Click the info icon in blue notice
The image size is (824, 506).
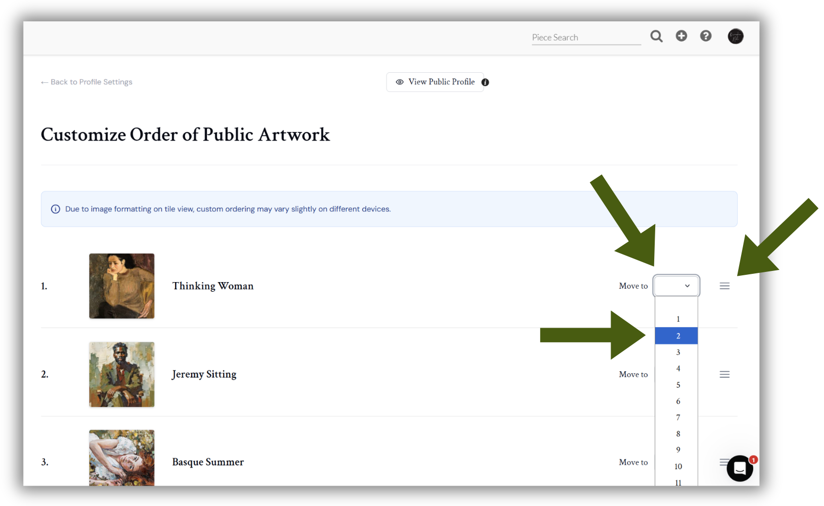pos(56,209)
